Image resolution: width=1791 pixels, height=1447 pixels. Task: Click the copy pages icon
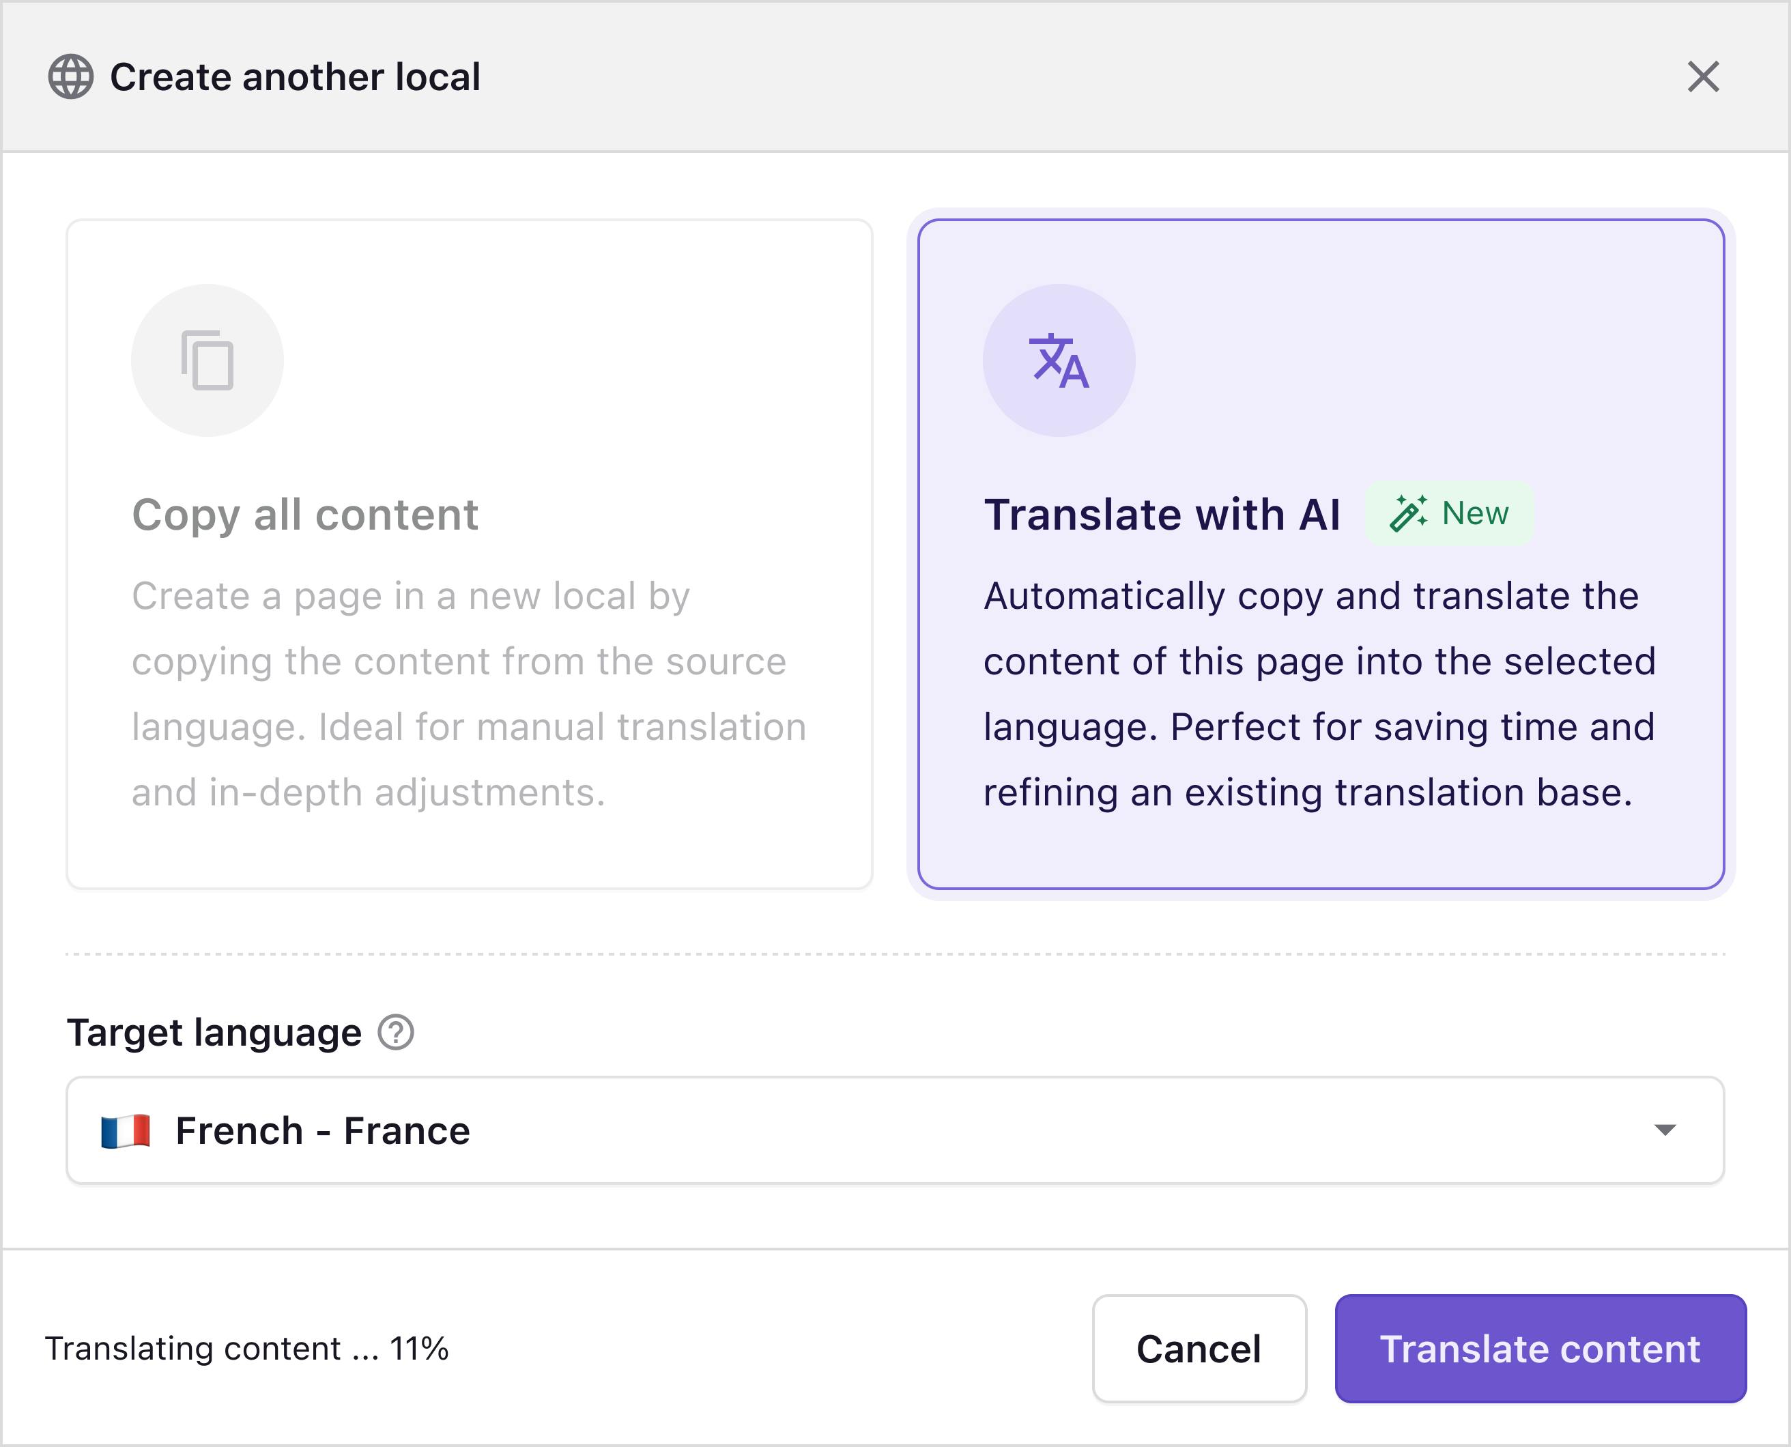207,360
